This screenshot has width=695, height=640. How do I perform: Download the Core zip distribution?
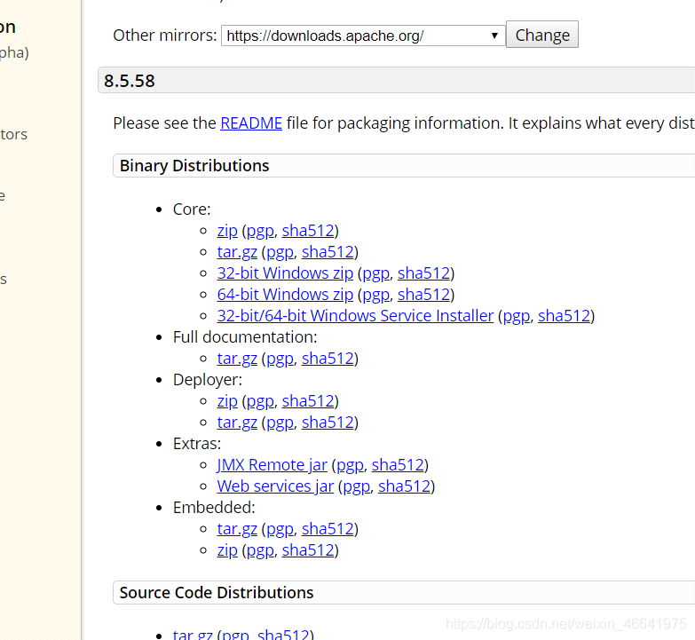[x=227, y=231]
